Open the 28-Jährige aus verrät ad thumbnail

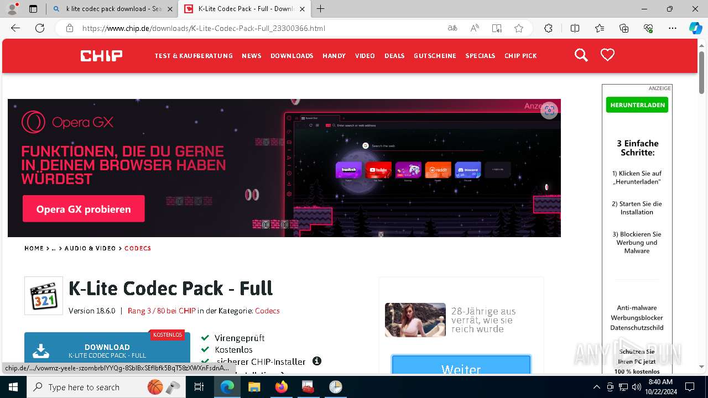pyautogui.click(x=415, y=320)
